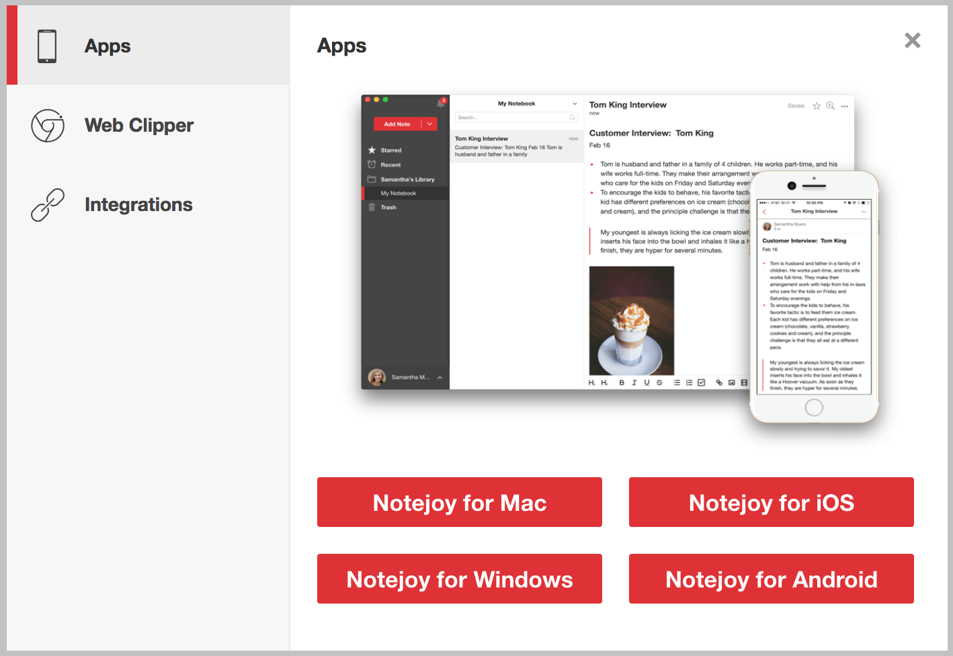The width and height of the screenshot is (953, 656).
Task: Download Notejoy for Windows
Action: (x=460, y=579)
